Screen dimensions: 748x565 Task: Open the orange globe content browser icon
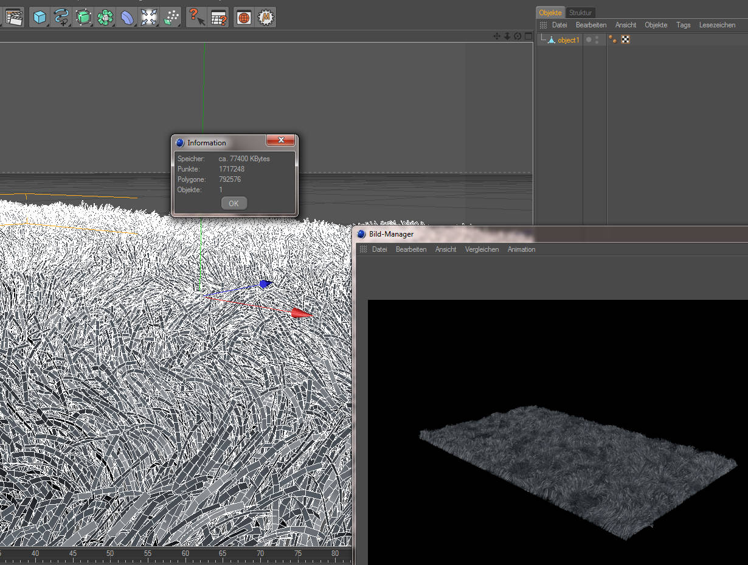point(243,18)
